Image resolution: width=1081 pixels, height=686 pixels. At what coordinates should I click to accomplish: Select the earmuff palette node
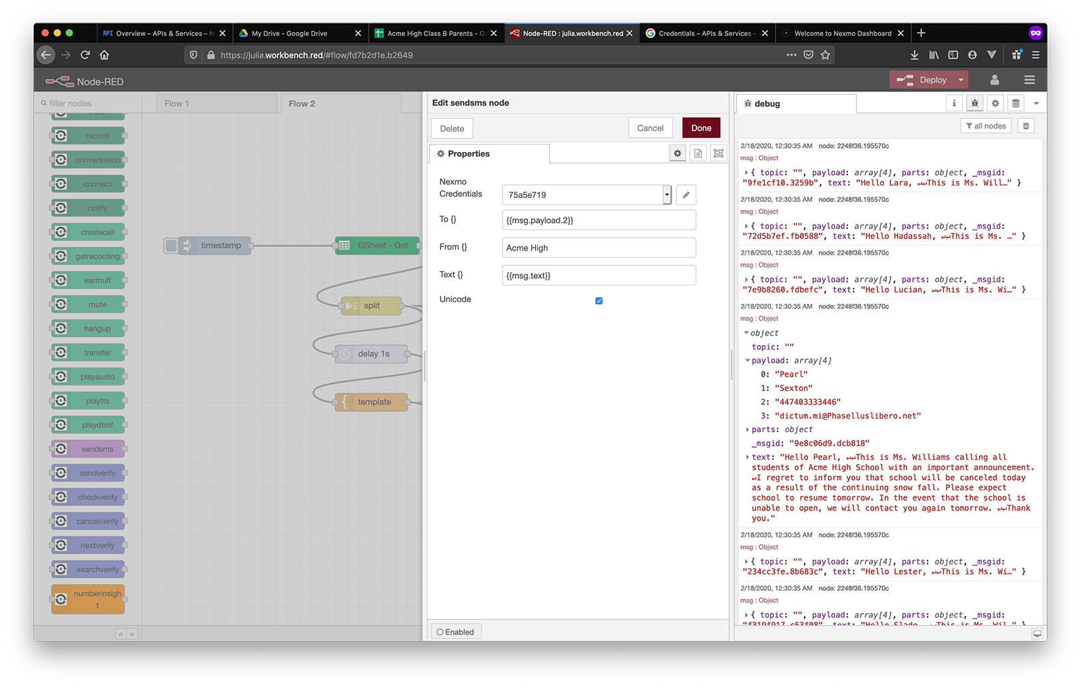coord(89,280)
